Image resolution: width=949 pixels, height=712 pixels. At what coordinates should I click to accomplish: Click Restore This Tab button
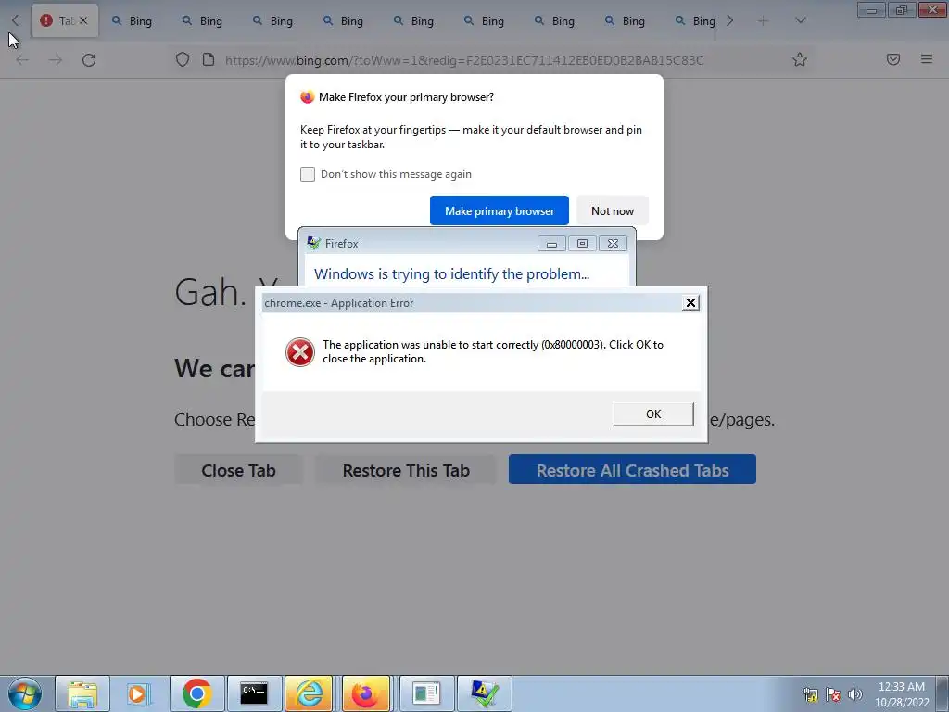[x=406, y=470]
